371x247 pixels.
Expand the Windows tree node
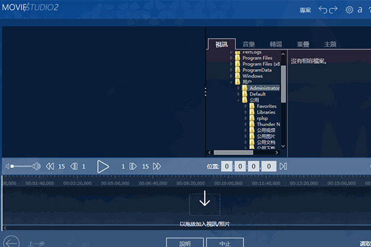coord(231,76)
